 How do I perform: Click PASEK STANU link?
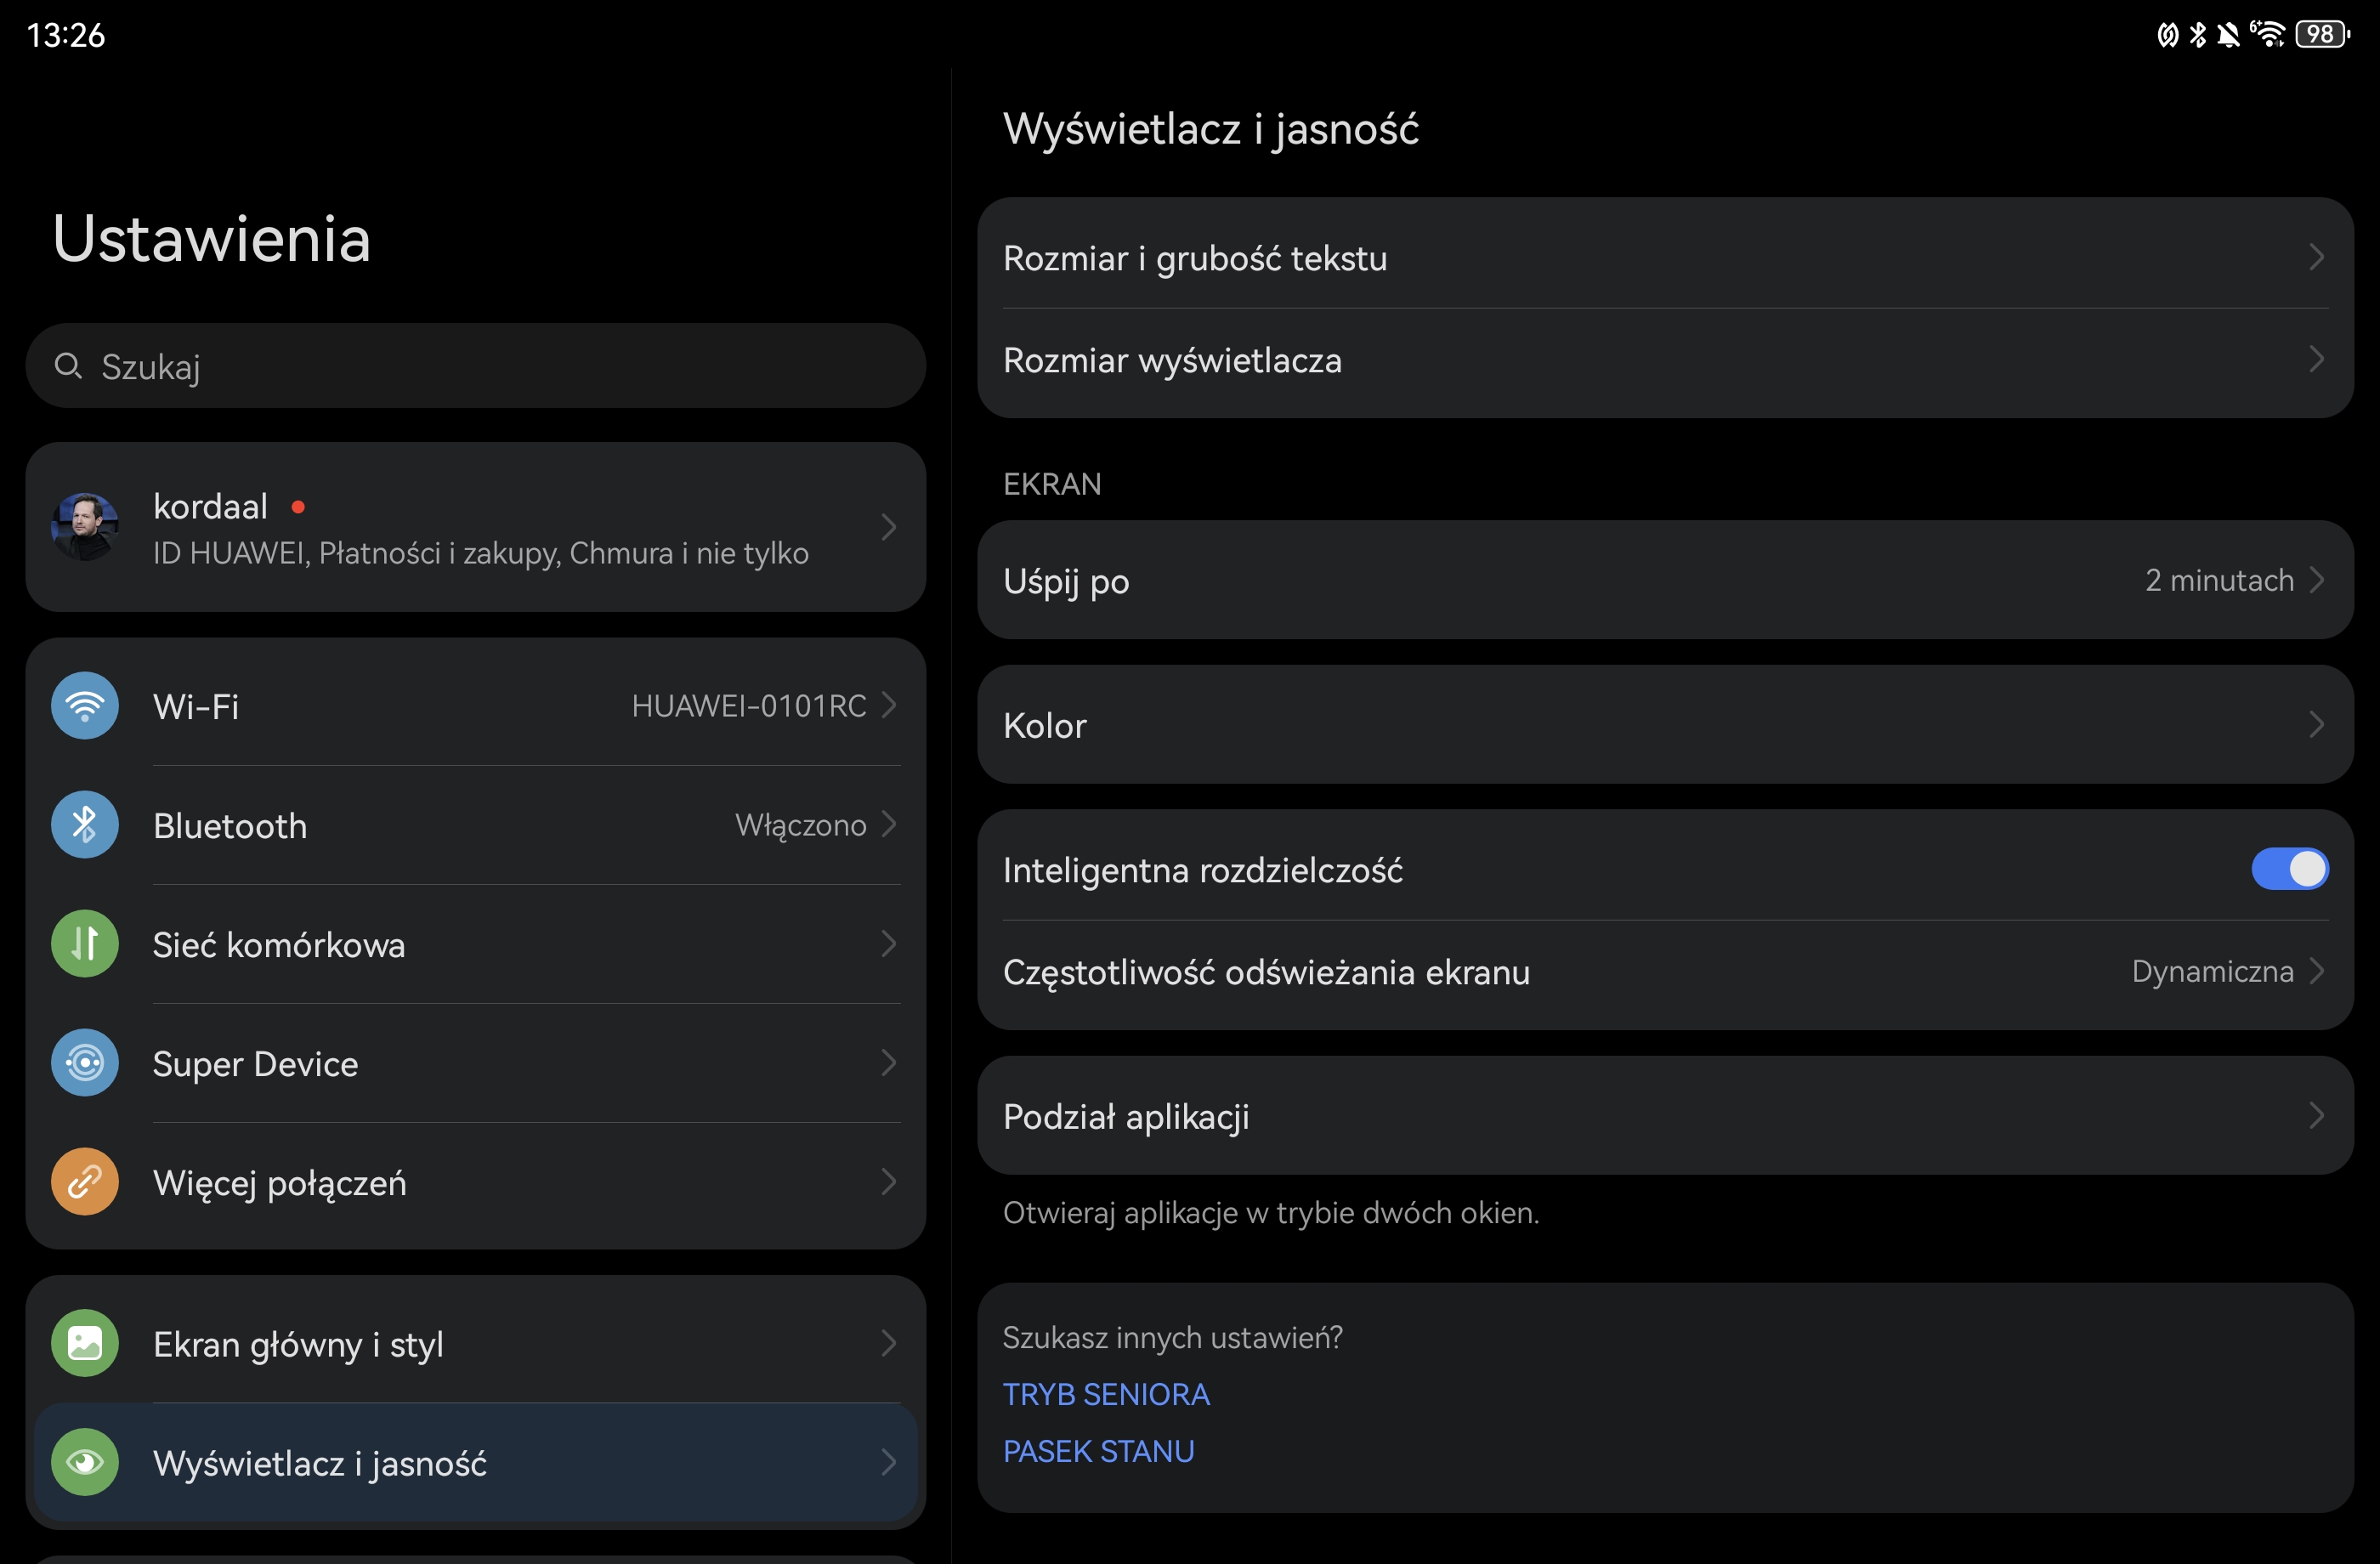coord(1098,1451)
